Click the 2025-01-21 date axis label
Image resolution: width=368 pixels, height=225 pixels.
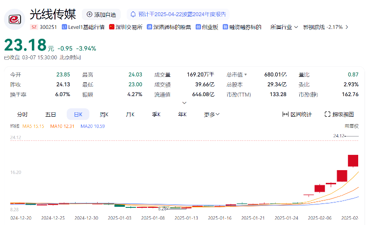coord(253,218)
